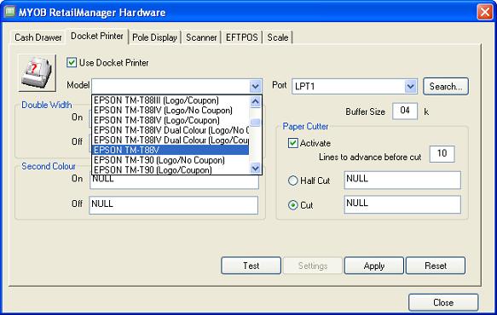Viewport: 497px width, 315px height.
Task: Click the docket printer question-mark icon
Action: [x=38, y=73]
